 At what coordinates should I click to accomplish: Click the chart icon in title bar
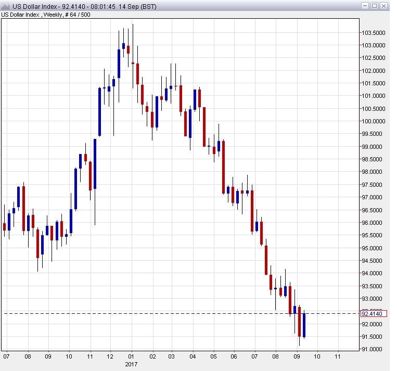tap(6, 6)
